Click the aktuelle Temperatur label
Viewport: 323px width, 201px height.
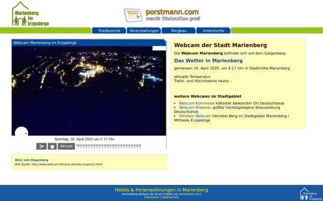click(x=193, y=77)
